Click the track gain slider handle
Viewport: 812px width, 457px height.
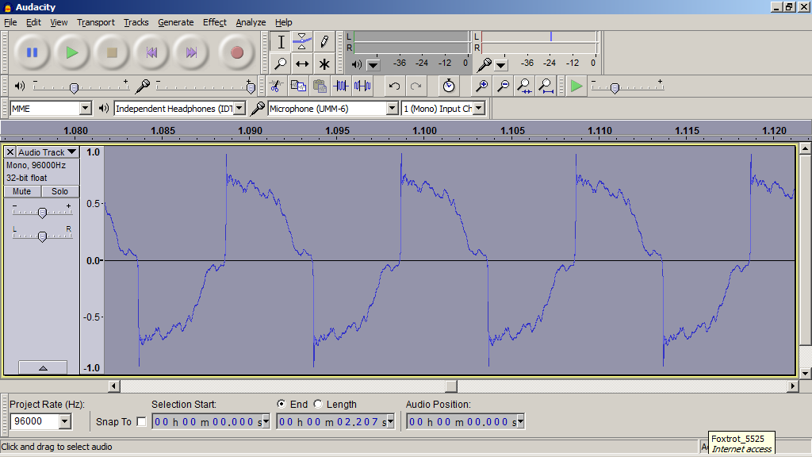click(43, 212)
